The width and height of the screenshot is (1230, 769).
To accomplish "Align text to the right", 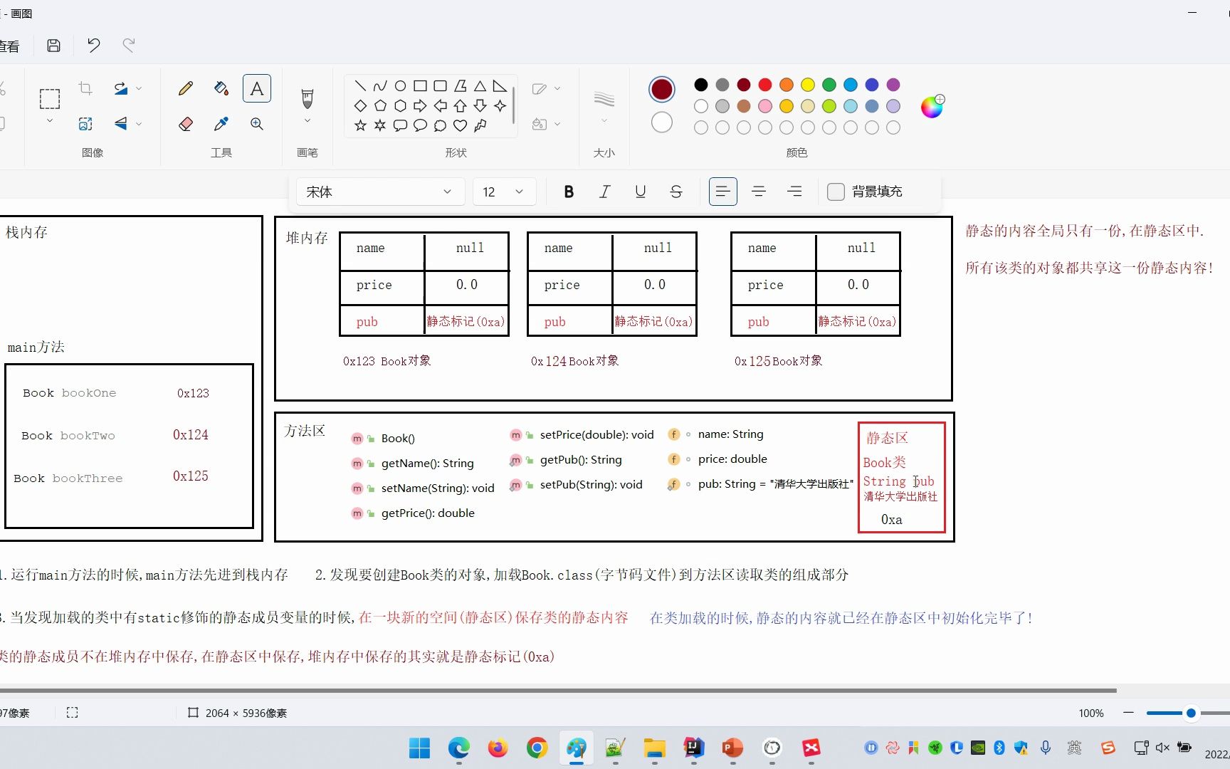I will click(794, 192).
